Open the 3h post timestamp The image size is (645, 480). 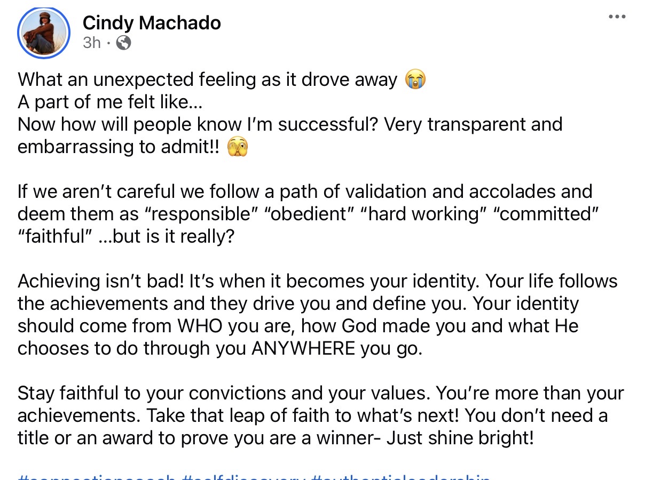click(91, 43)
